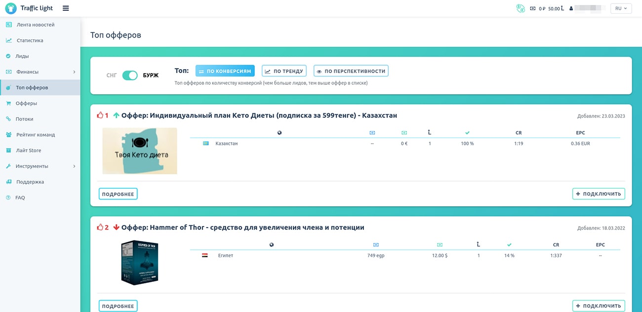The image size is (642, 312).
Task: Open the Топ офферов sidebar item
Action: pos(40,87)
